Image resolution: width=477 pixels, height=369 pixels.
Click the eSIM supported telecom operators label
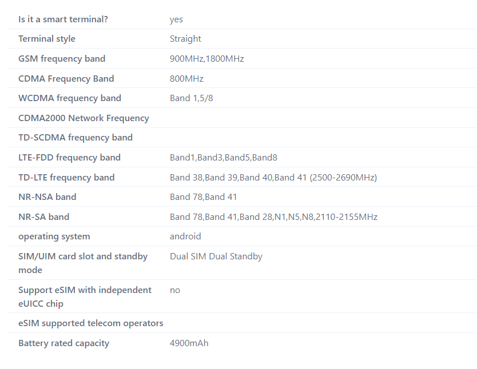click(x=91, y=323)
